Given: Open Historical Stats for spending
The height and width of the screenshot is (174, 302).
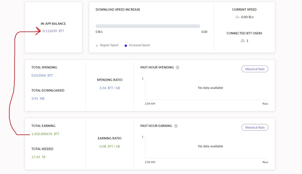Looking at the screenshot, I should 255,69.
